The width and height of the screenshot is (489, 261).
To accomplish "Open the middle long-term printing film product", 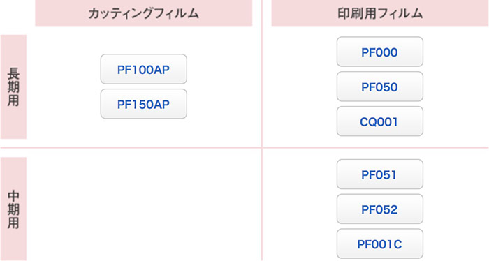I will pyautogui.click(x=380, y=87).
